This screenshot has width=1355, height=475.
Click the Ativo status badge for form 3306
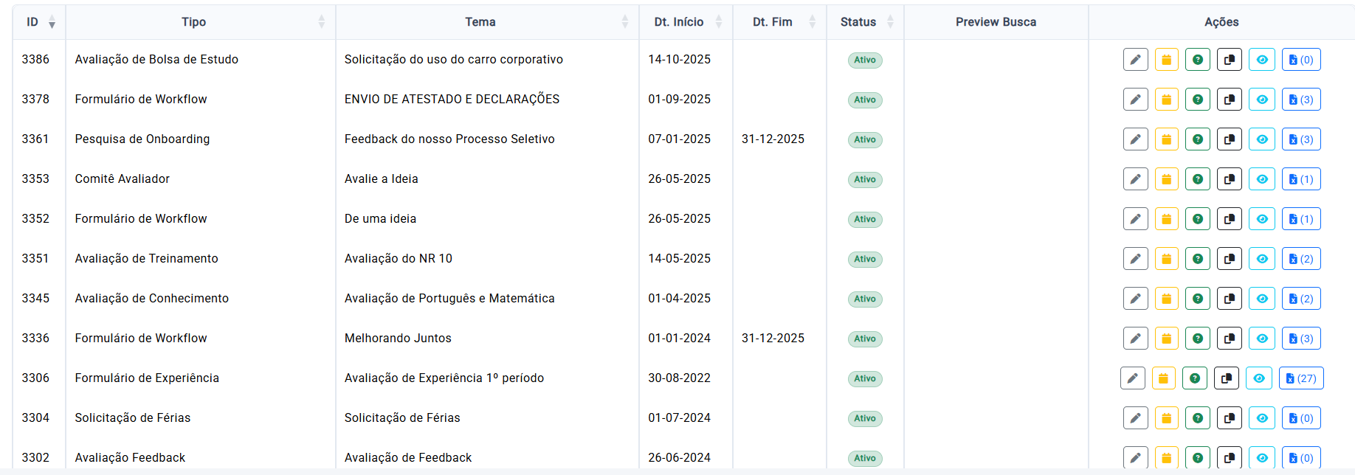(x=864, y=378)
